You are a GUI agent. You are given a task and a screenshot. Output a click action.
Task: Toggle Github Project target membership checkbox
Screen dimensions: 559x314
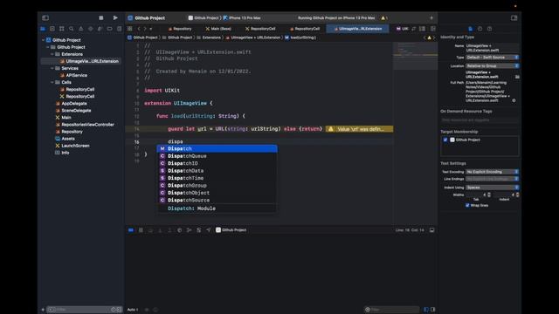(x=445, y=140)
